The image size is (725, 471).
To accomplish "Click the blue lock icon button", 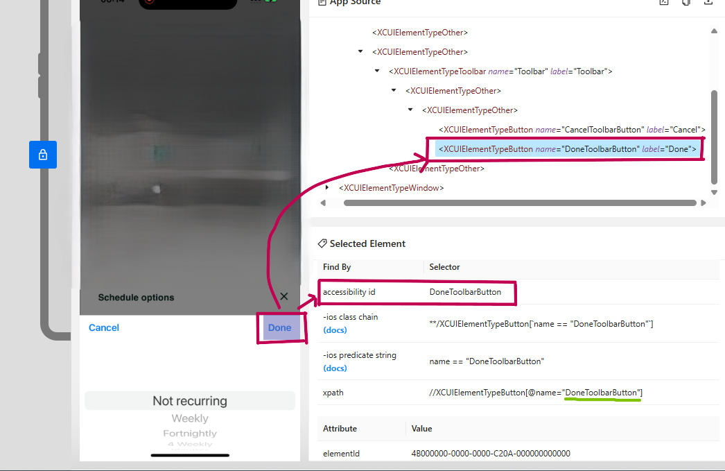I will coord(43,155).
